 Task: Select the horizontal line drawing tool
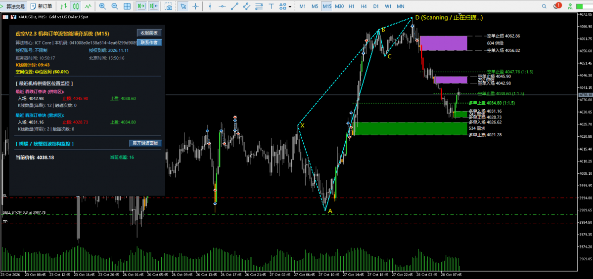223,6
